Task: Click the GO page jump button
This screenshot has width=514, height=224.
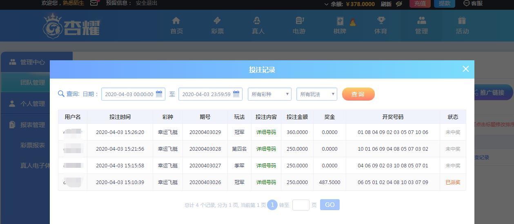Action: pos(329,205)
